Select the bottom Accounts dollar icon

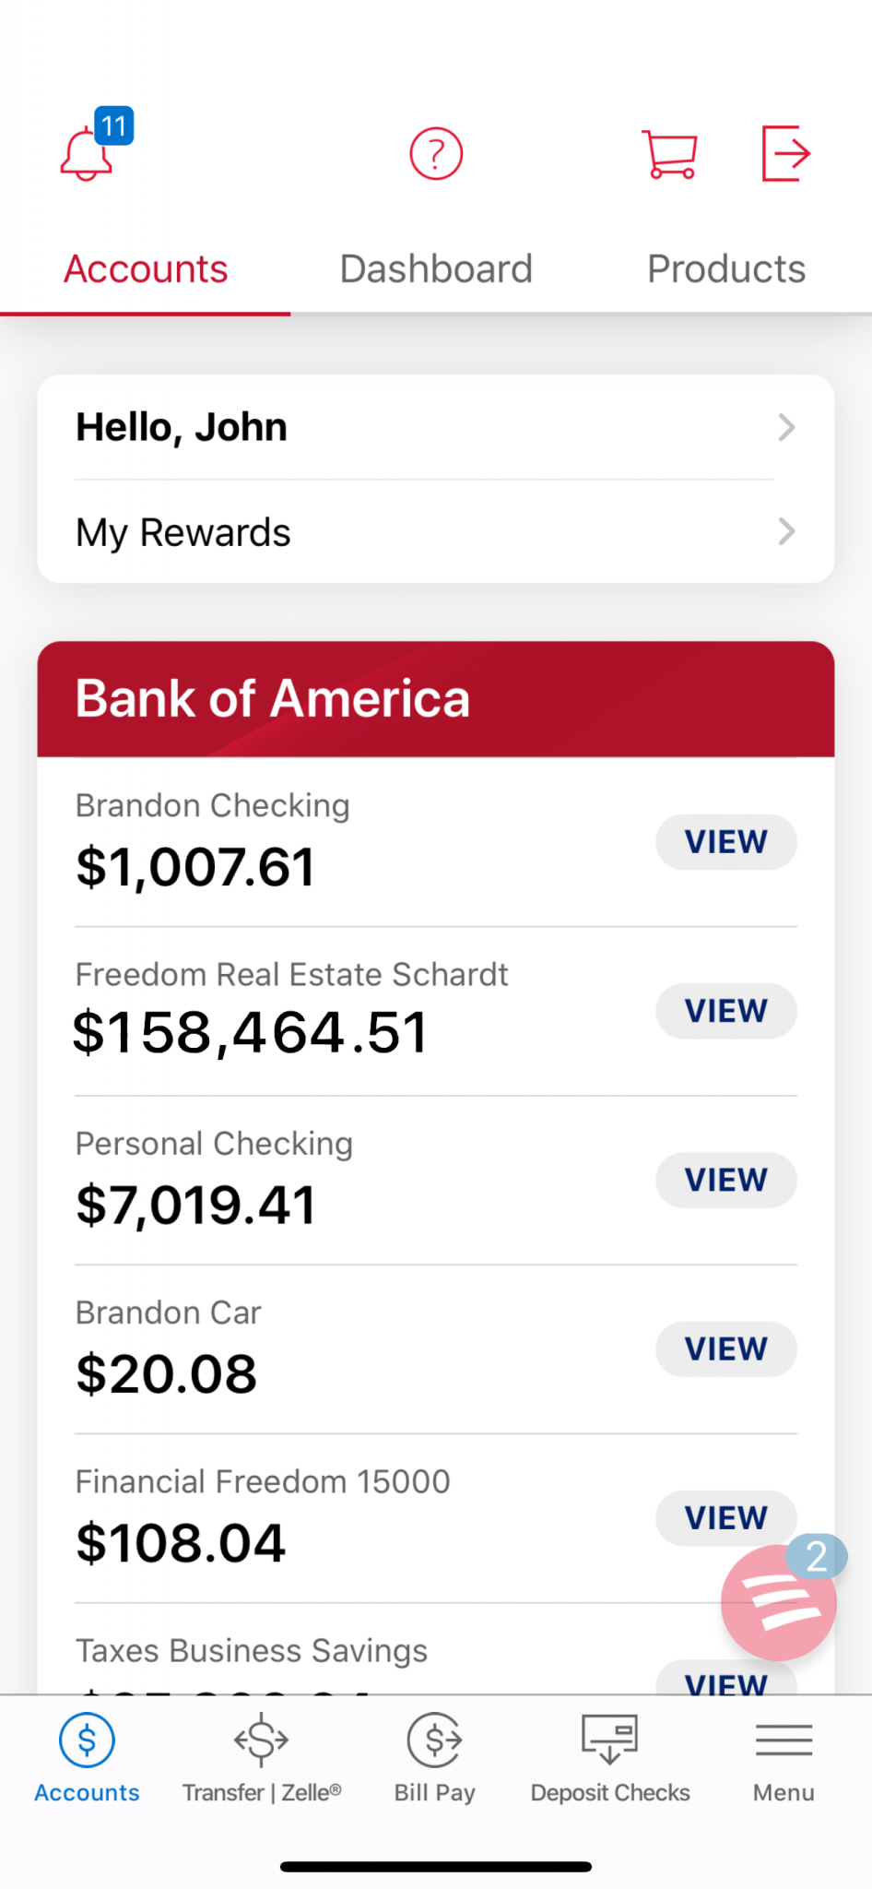click(87, 1740)
